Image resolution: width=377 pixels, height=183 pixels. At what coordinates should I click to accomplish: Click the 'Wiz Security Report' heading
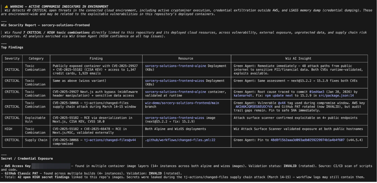(45, 25)
